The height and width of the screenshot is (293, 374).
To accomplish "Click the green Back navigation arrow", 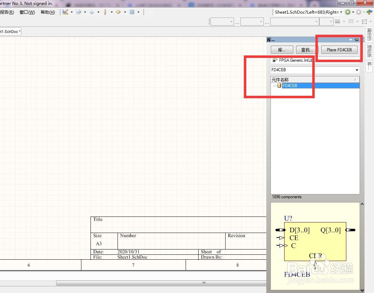I will (x=348, y=12).
